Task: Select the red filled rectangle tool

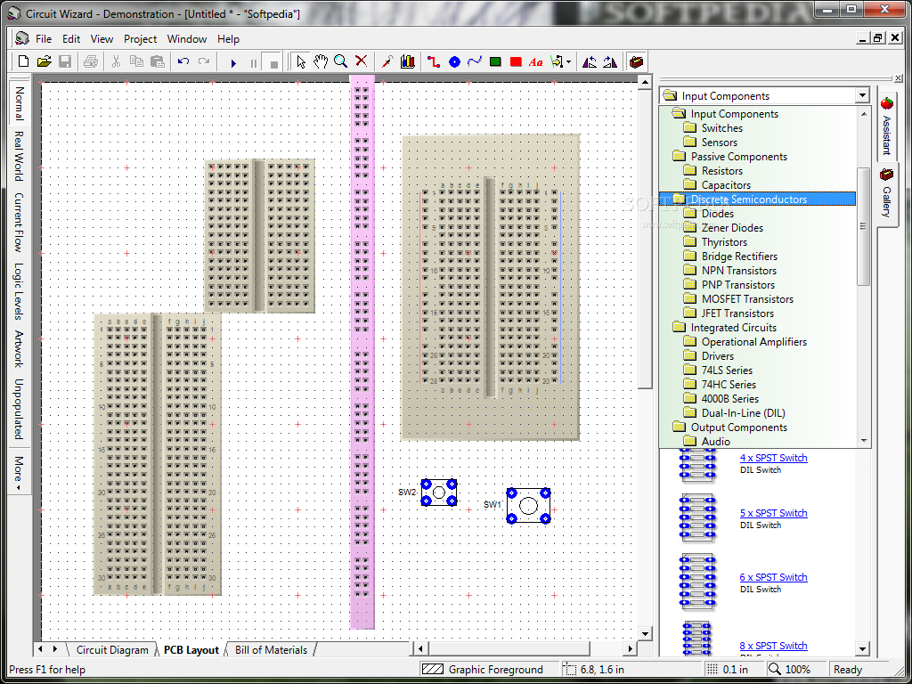Action: [516, 61]
